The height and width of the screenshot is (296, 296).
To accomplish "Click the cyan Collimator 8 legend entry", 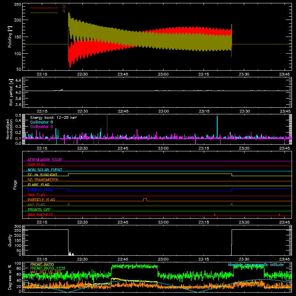I will tap(41, 122).
